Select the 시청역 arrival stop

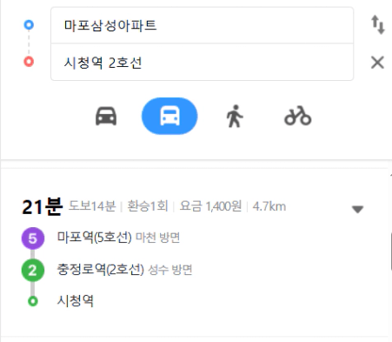point(76,301)
